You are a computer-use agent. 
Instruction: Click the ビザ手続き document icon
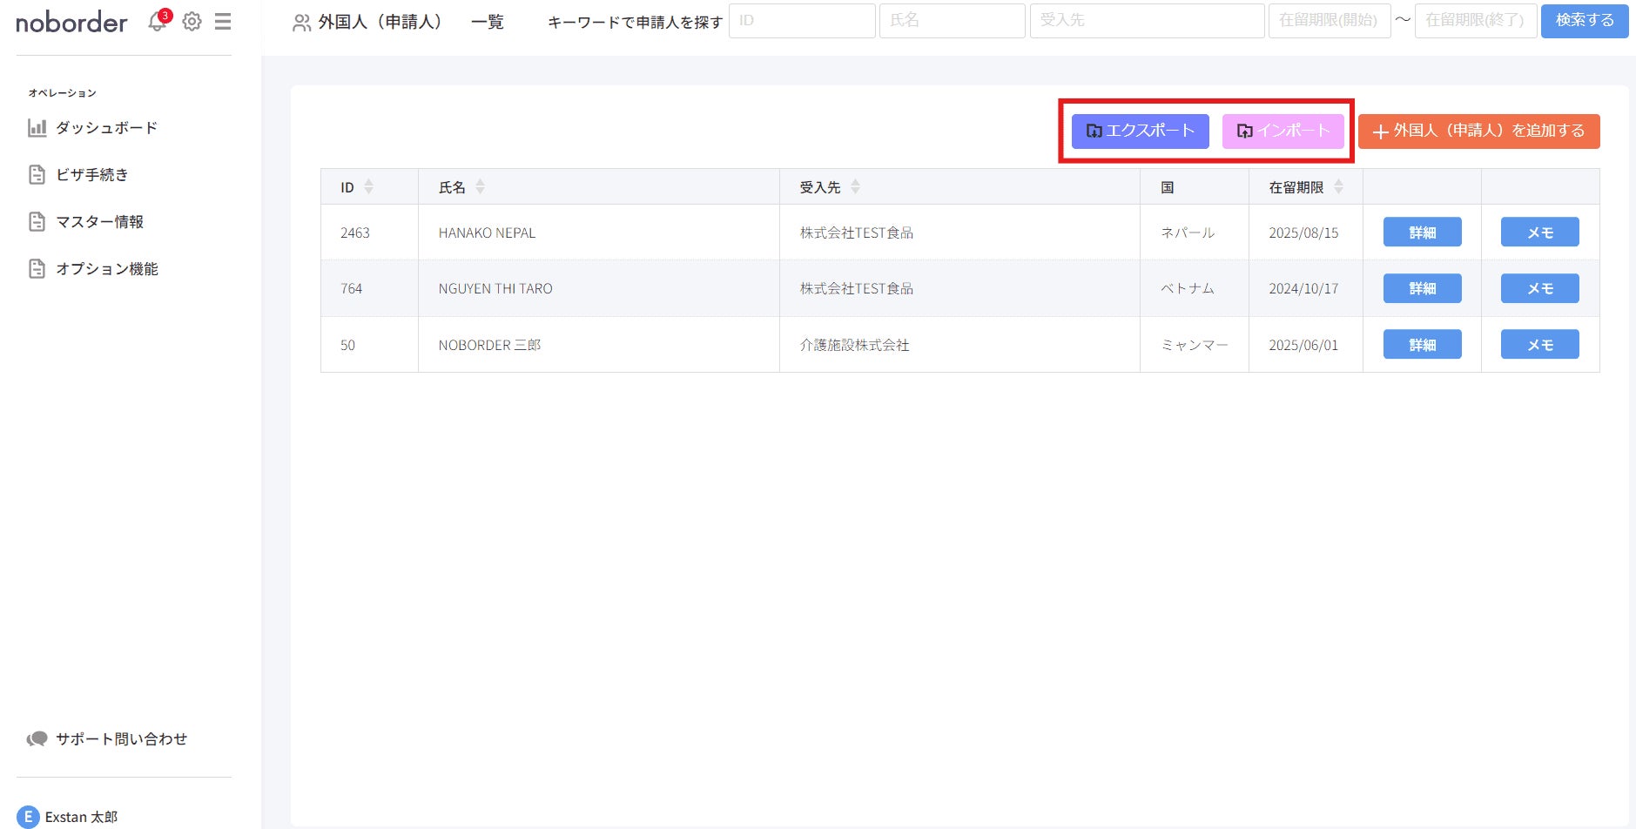[37, 175]
